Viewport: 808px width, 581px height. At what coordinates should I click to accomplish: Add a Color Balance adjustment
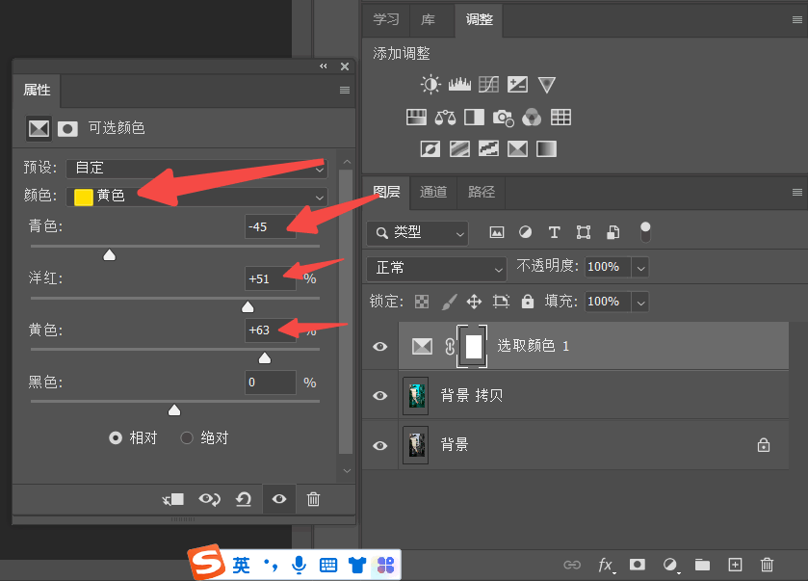[445, 118]
